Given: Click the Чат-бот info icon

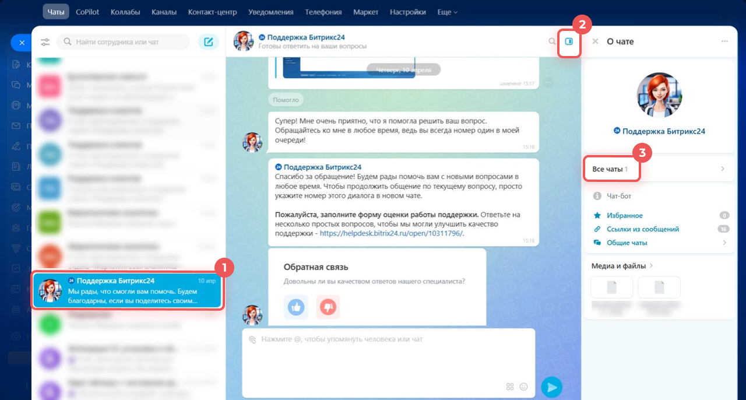Looking at the screenshot, I should click(x=597, y=197).
